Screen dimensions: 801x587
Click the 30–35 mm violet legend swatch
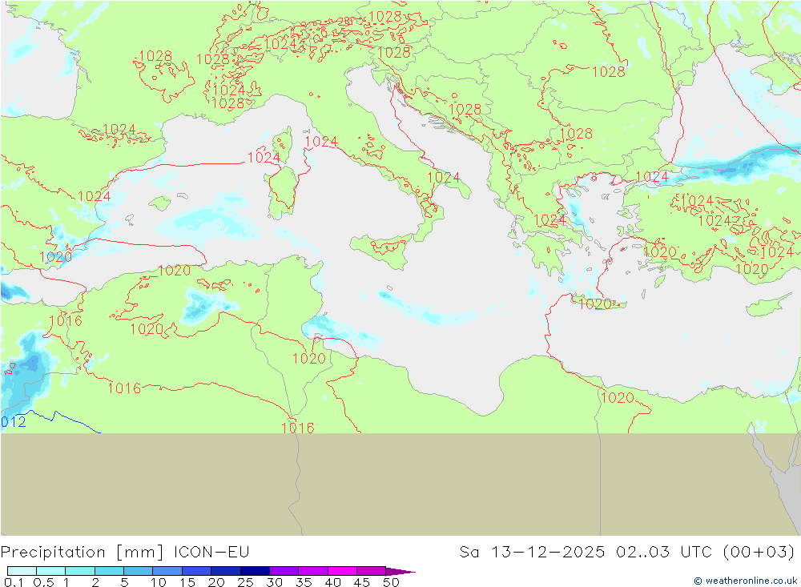pyautogui.click(x=284, y=571)
